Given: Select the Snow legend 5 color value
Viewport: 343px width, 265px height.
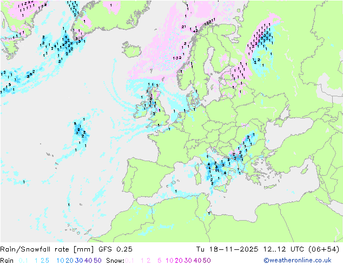Looking at the screenshot, I should coord(160,261).
